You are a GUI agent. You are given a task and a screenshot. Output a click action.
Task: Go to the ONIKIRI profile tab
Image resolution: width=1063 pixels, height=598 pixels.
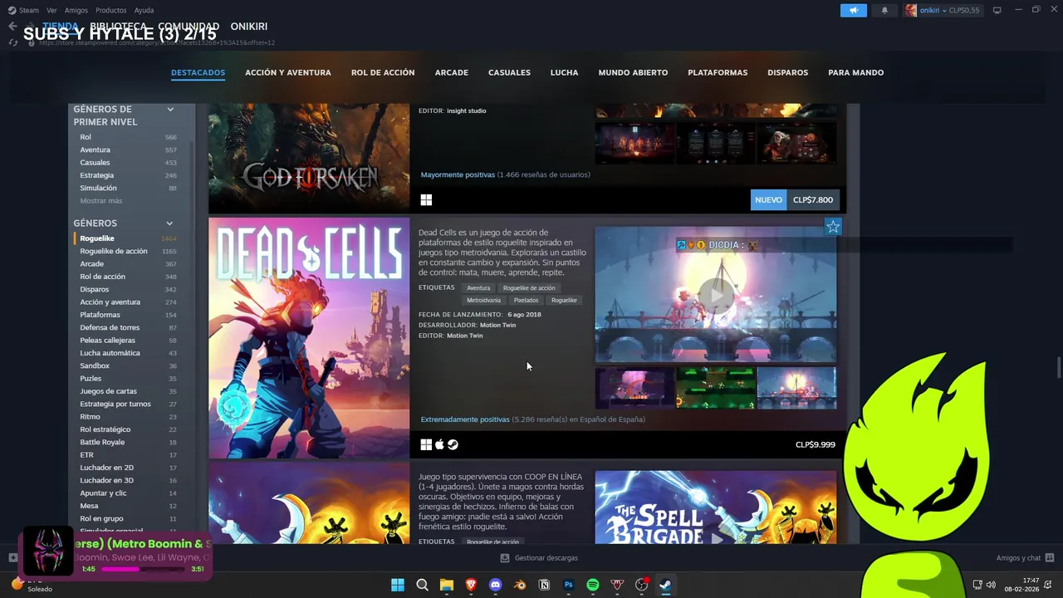[248, 27]
